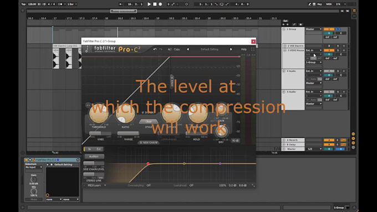Arm the transport Record button
This screenshot has width=377, height=212.
coord(160,4)
